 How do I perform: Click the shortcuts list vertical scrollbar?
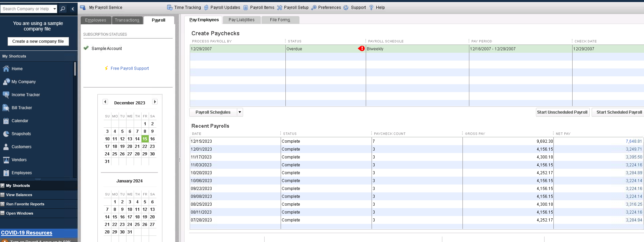click(75, 69)
